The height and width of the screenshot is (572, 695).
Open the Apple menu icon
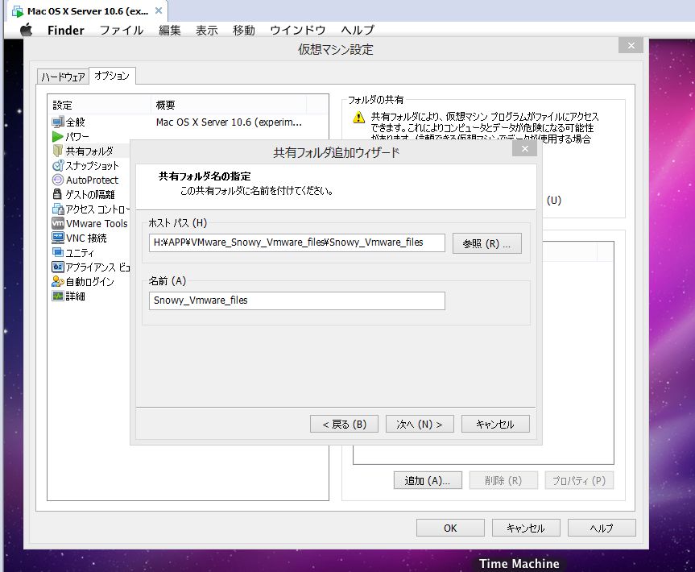pos(27,30)
